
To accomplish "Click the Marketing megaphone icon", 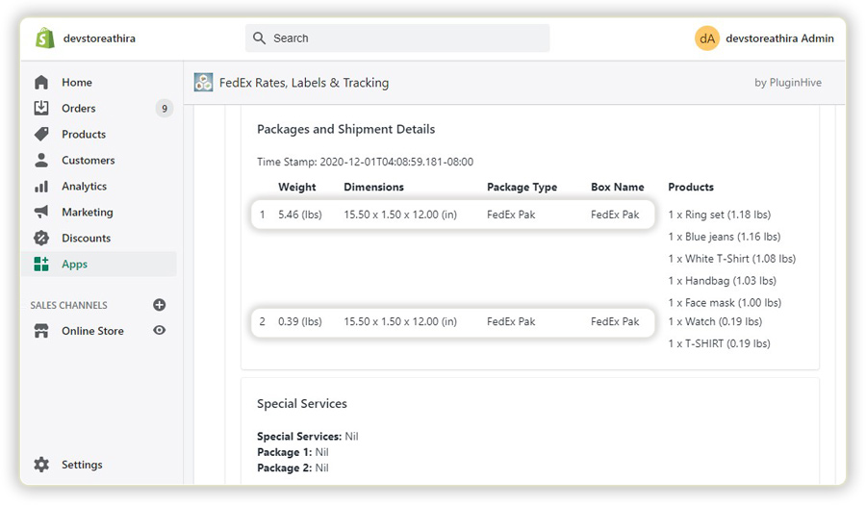I will pos(40,212).
